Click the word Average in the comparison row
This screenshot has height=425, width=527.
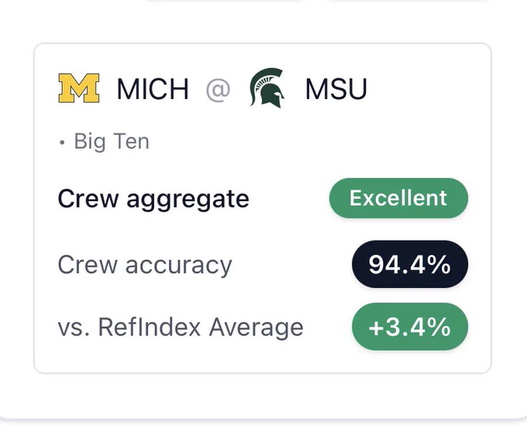(256, 328)
